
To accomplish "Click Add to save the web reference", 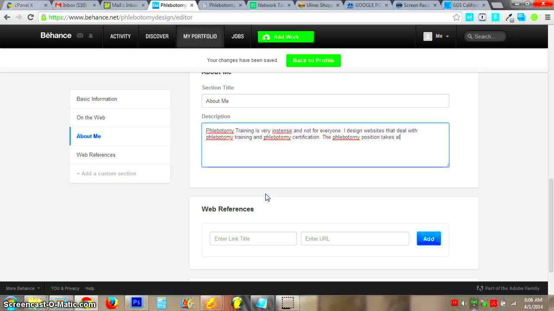I will (x=428, y=238).
